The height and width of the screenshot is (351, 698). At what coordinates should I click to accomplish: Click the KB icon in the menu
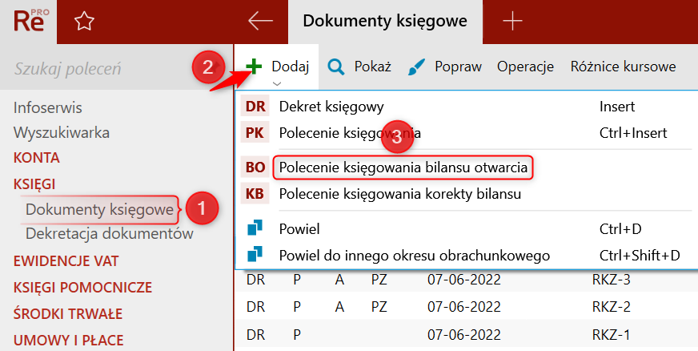coord(255,194)
